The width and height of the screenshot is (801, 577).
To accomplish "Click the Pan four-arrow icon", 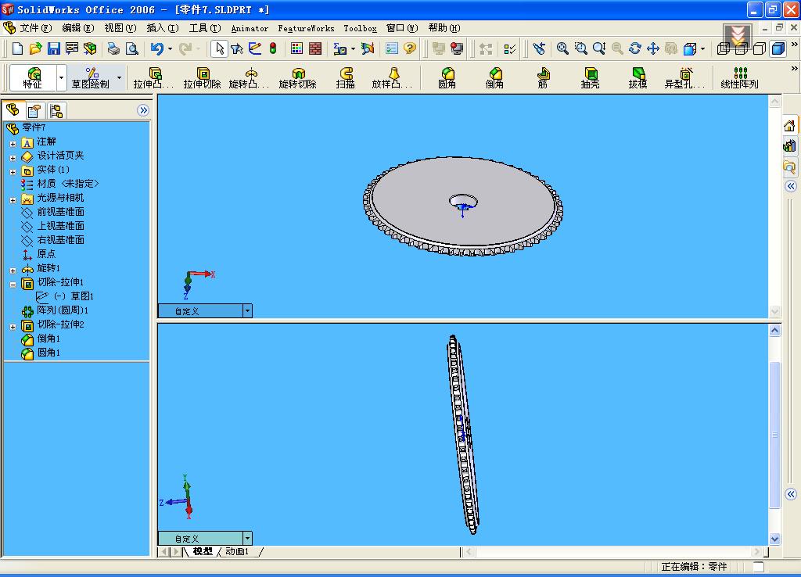I will click(653, 48).
